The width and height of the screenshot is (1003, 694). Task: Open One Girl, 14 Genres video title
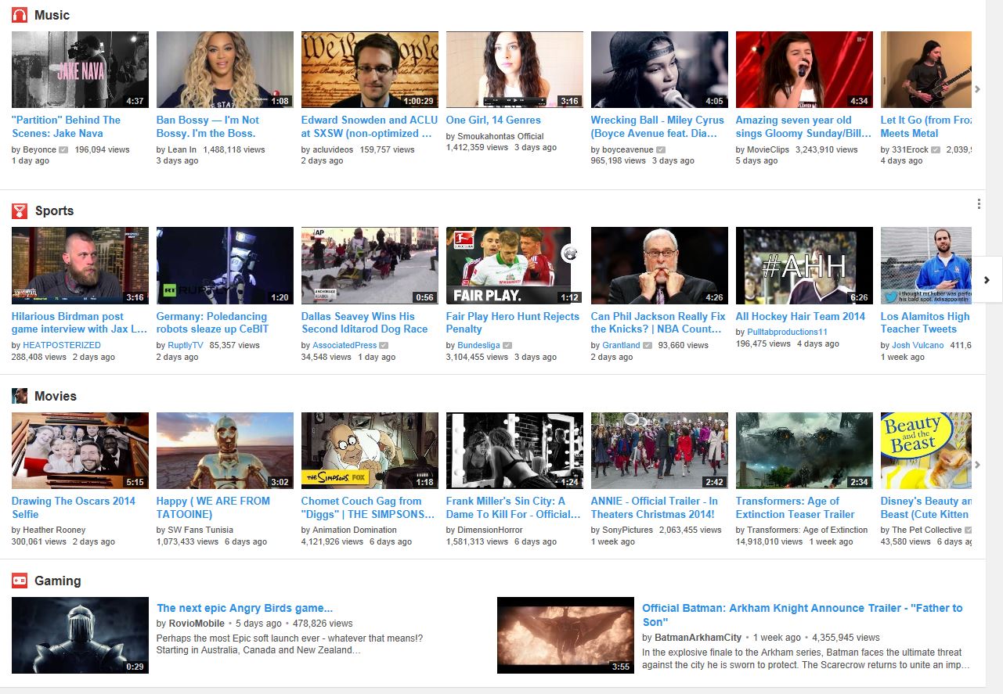493,120
